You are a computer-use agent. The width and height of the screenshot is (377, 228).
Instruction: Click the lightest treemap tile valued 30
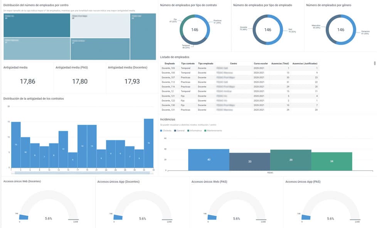(x=100, y=25)
